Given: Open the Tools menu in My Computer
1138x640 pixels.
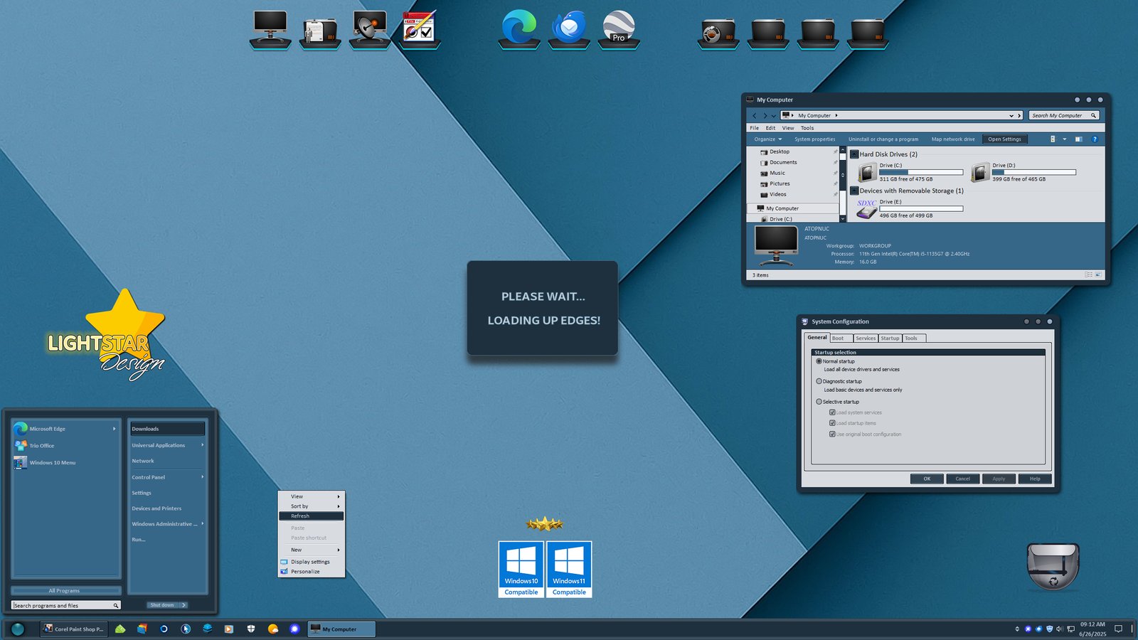Looking at the screenshot, I should [807, 128].
